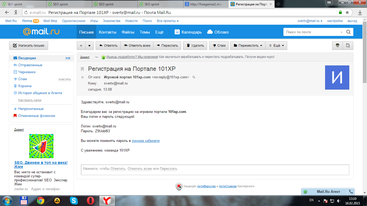Flag the message with the bookmark icon
The image size is (367, 206).
coord(82,69)
